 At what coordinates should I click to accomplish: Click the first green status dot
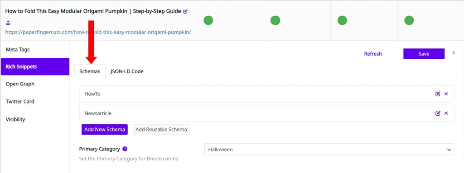click(208, 20)
